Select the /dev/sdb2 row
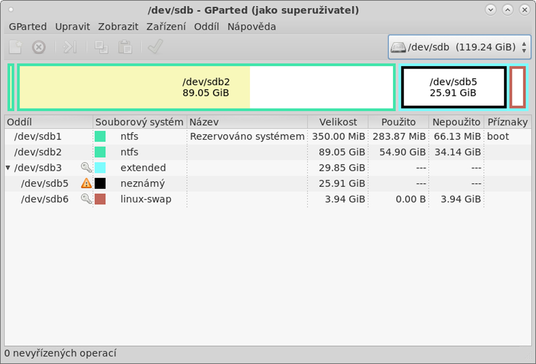Viewport: 536px width, 364px height. tap(268, 152)
